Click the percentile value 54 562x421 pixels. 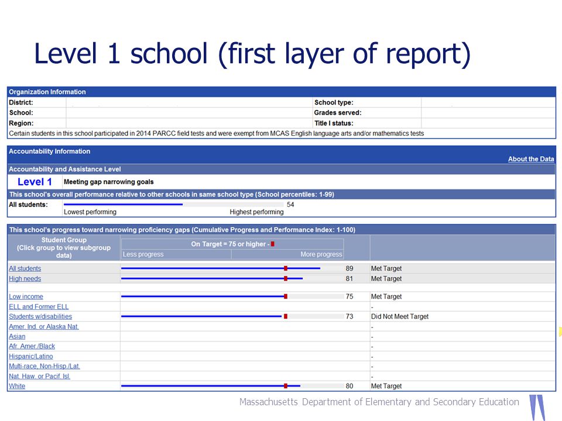coord(290,205)
